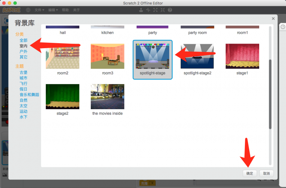Click the room1 backdrop label
The height and width of the screenshot is (188, 286).
pos(242,33)
